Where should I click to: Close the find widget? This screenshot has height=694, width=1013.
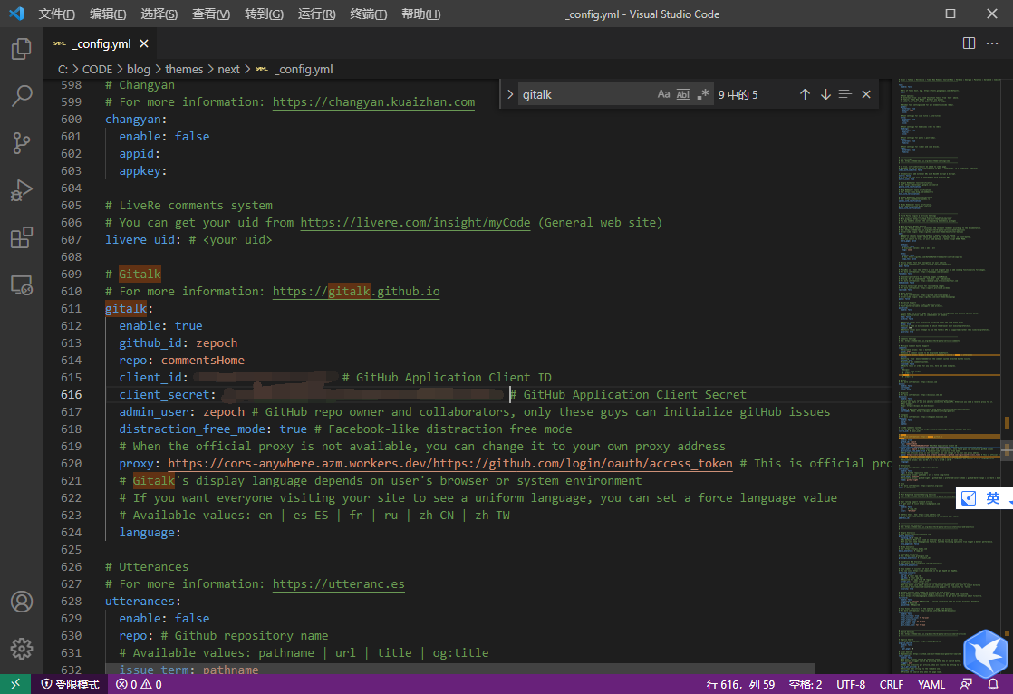click(866, 94)
